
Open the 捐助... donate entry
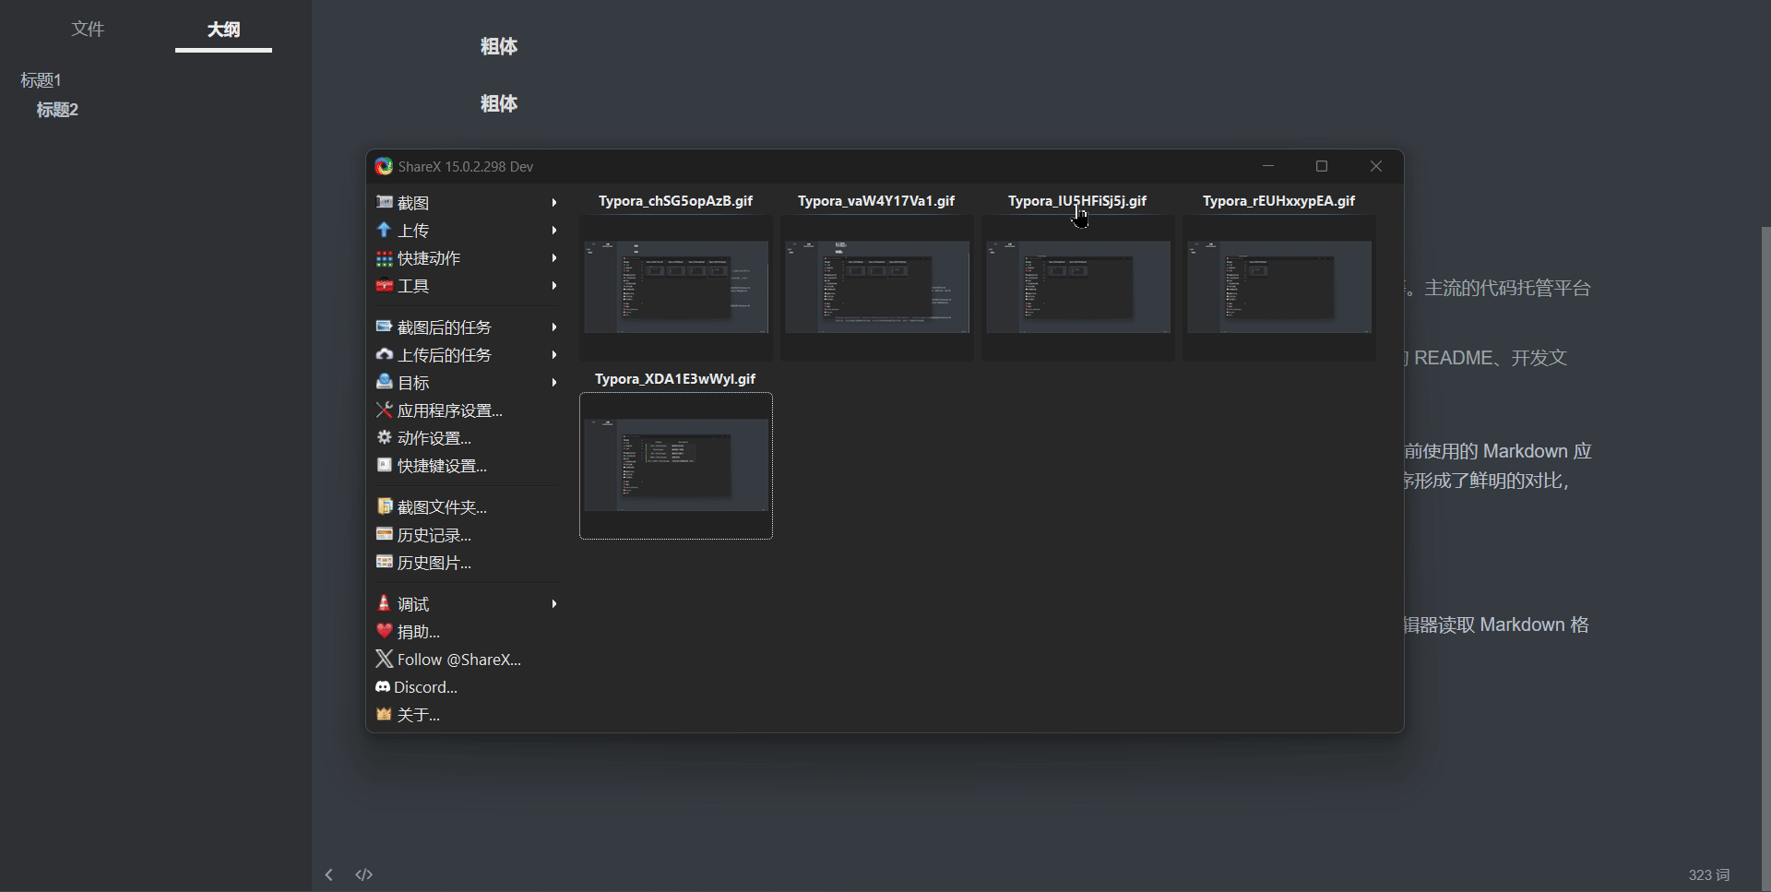tap(468, 631)
